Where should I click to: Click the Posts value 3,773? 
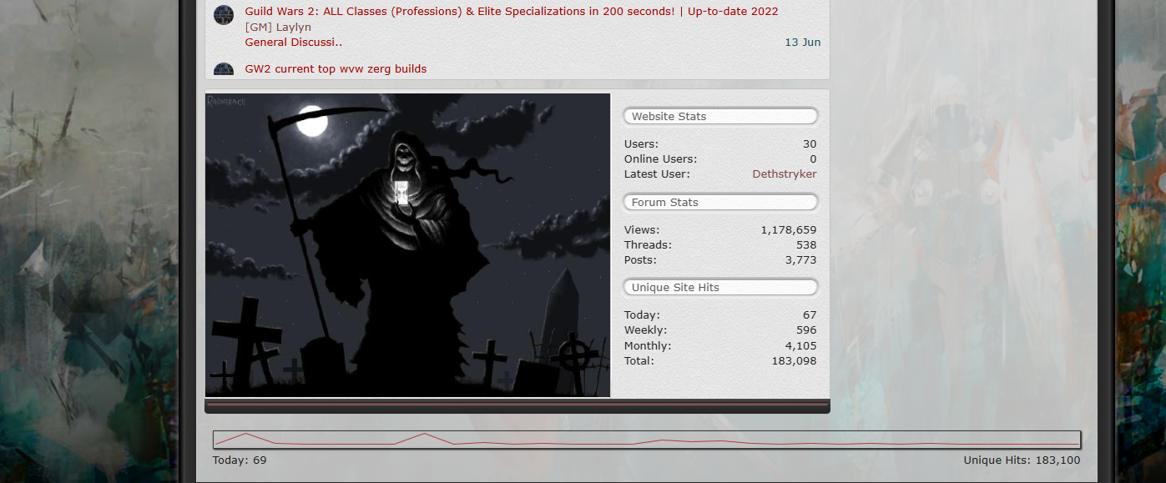(x=801, y=260)
